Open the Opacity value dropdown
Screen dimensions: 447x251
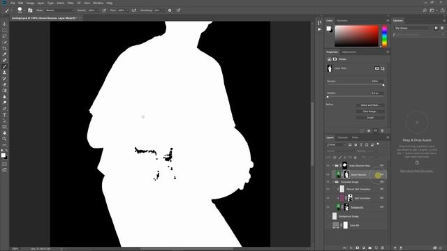tap(98, 10)
